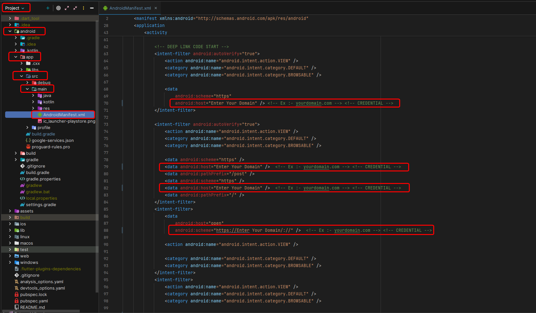Close the AndroidManifest.xml tab
The height and width of the screenshot is (313, 536).
point(156,8)
